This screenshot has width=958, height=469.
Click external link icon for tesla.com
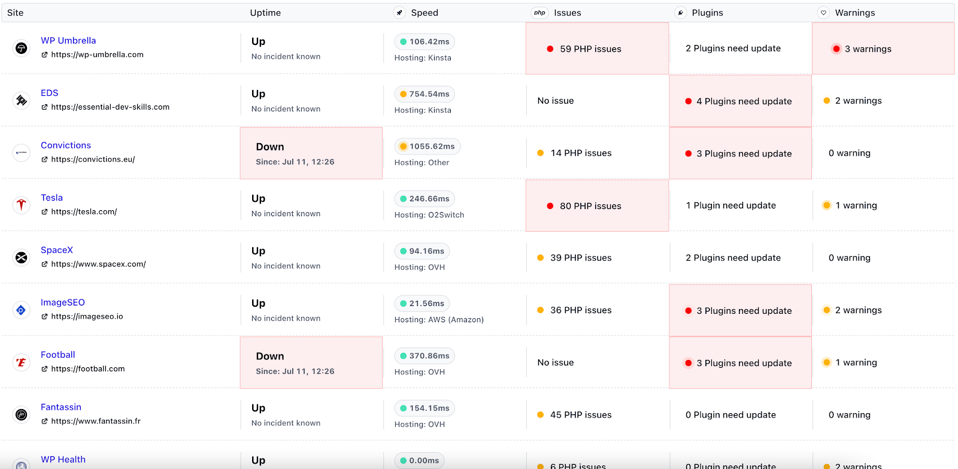pos(44,211)
